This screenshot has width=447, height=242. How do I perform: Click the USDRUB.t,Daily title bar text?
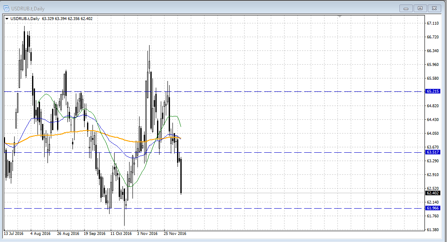(28, 9)
